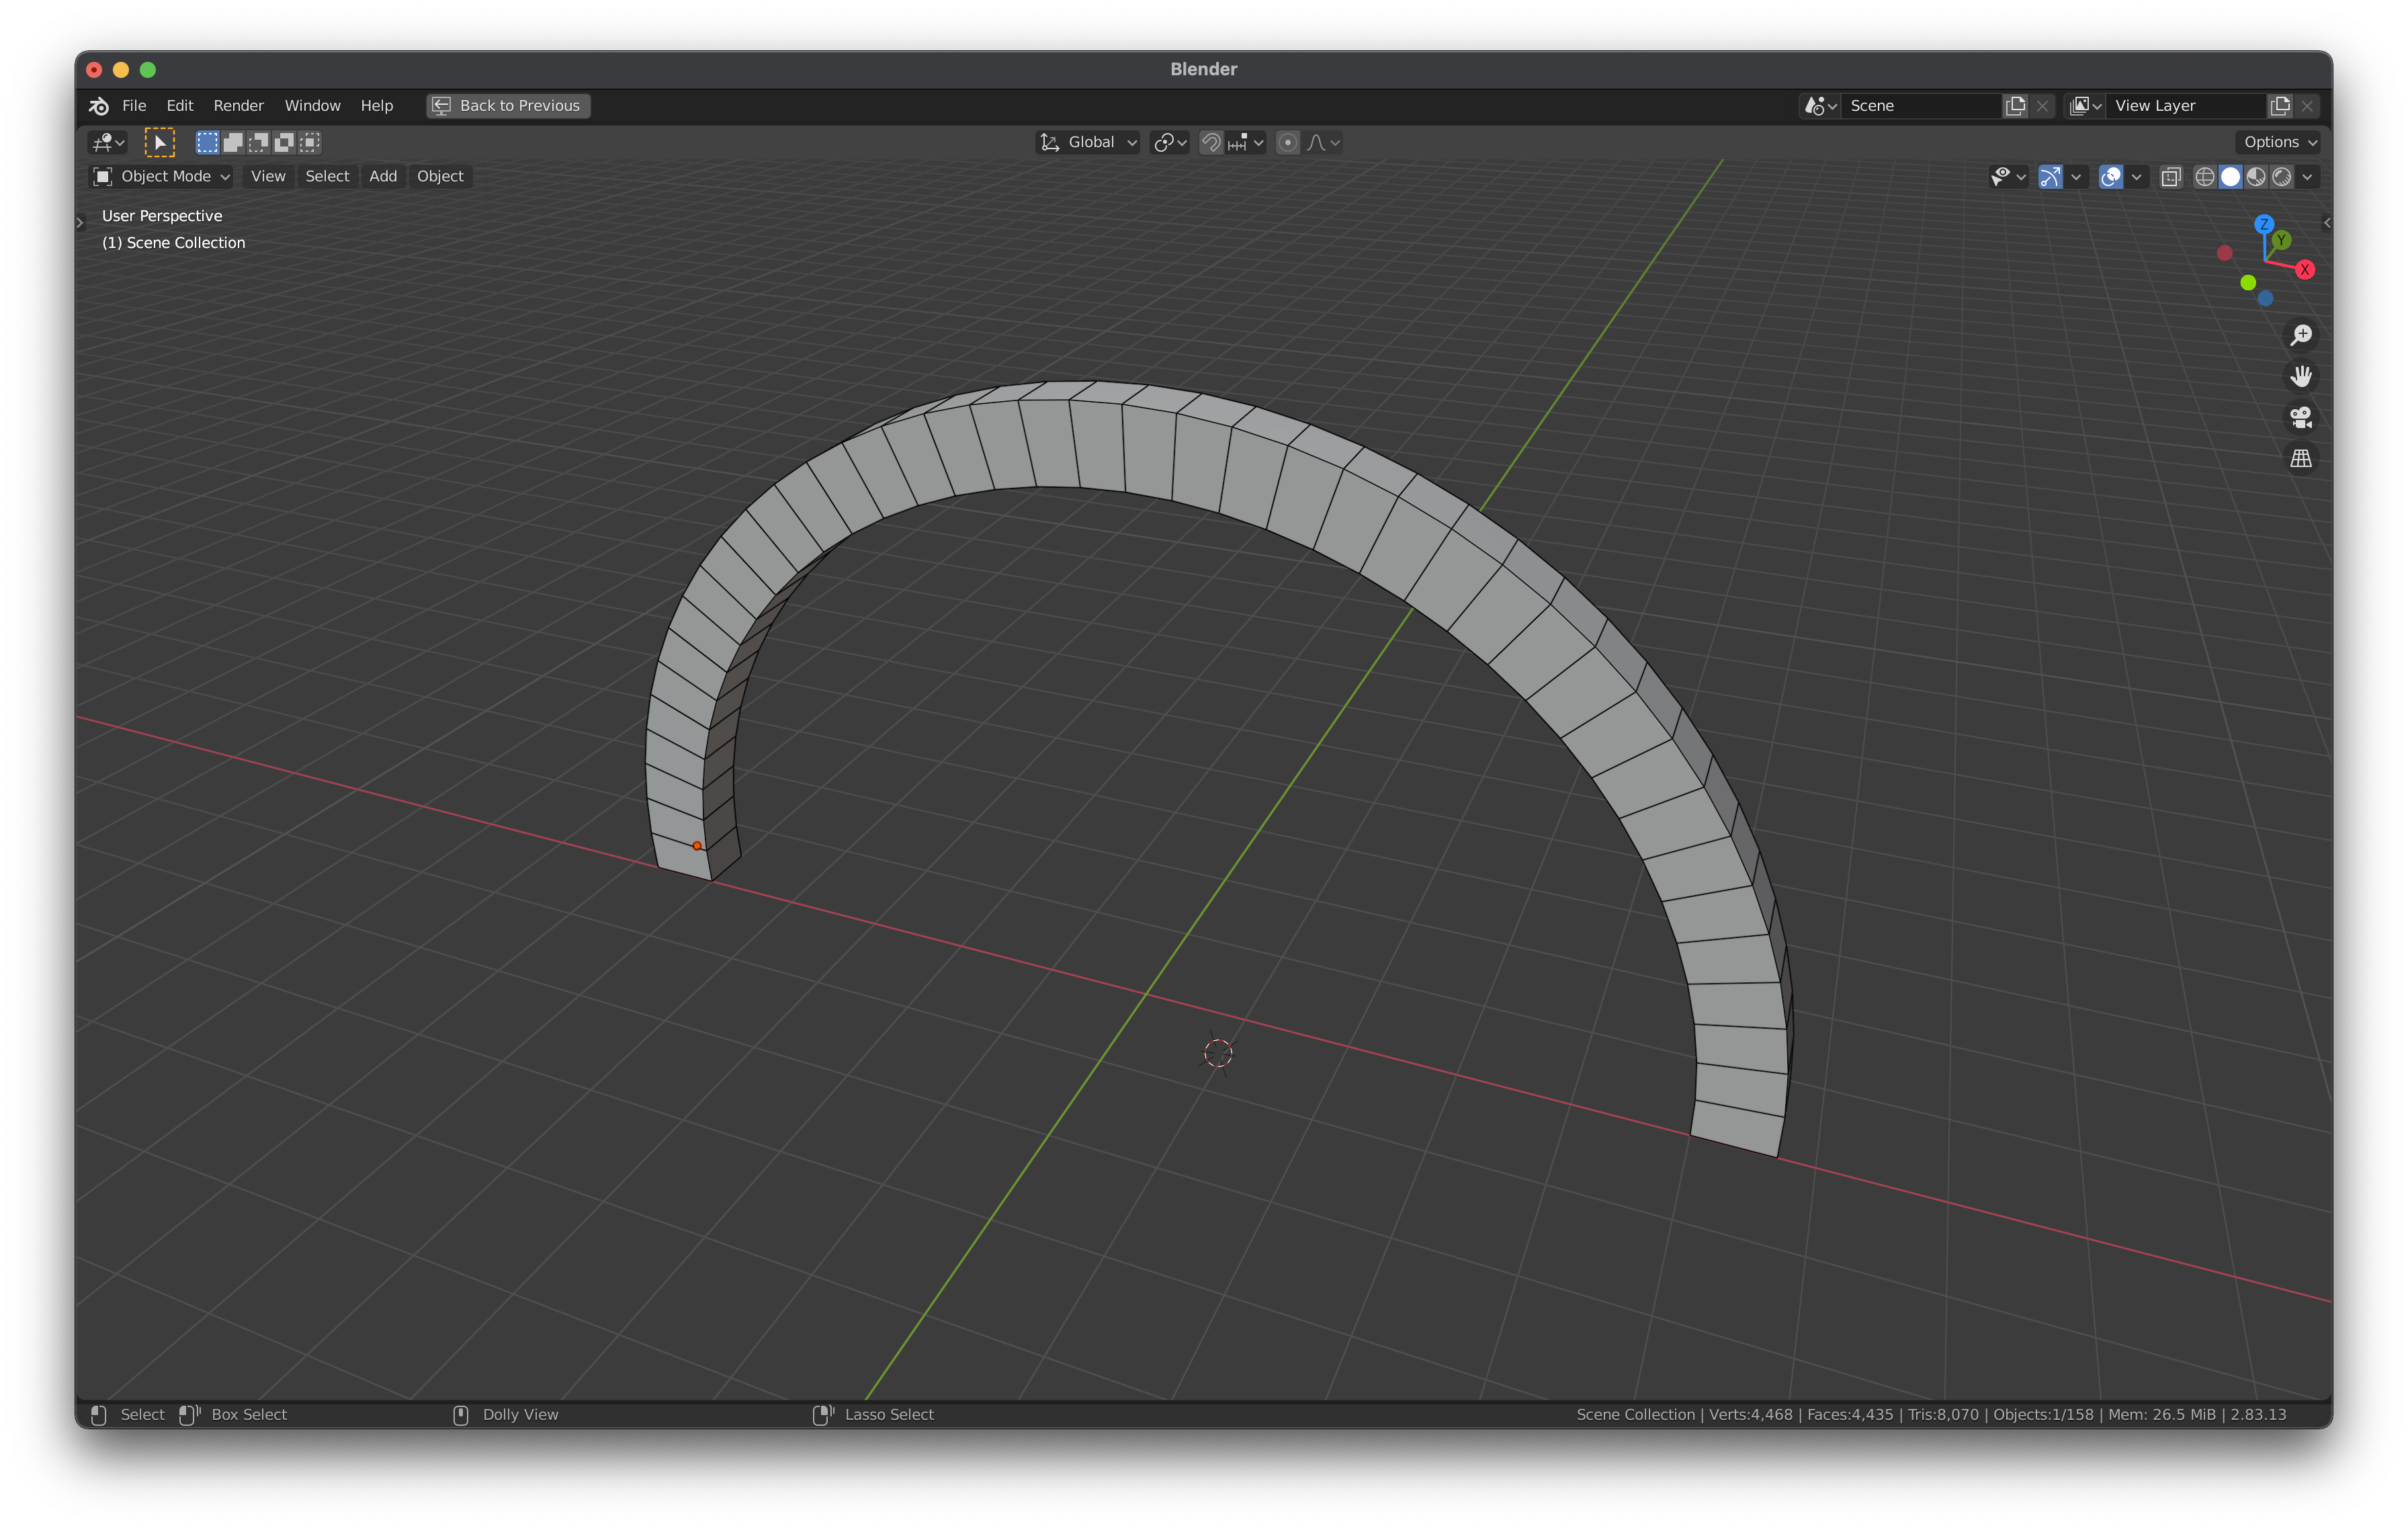The height and width of the screenshot is (1528, 2408).
Task: Toggle the Show Gizmo button
Action: pos(2050,177)
